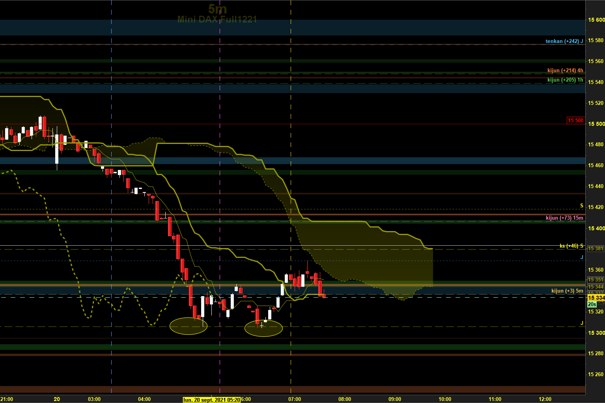
Task: Click the 15 420 price axis value
Action: click(x=596, y=207)
